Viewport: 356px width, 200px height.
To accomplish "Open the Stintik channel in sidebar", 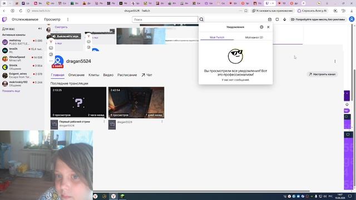I will point(22,67).
